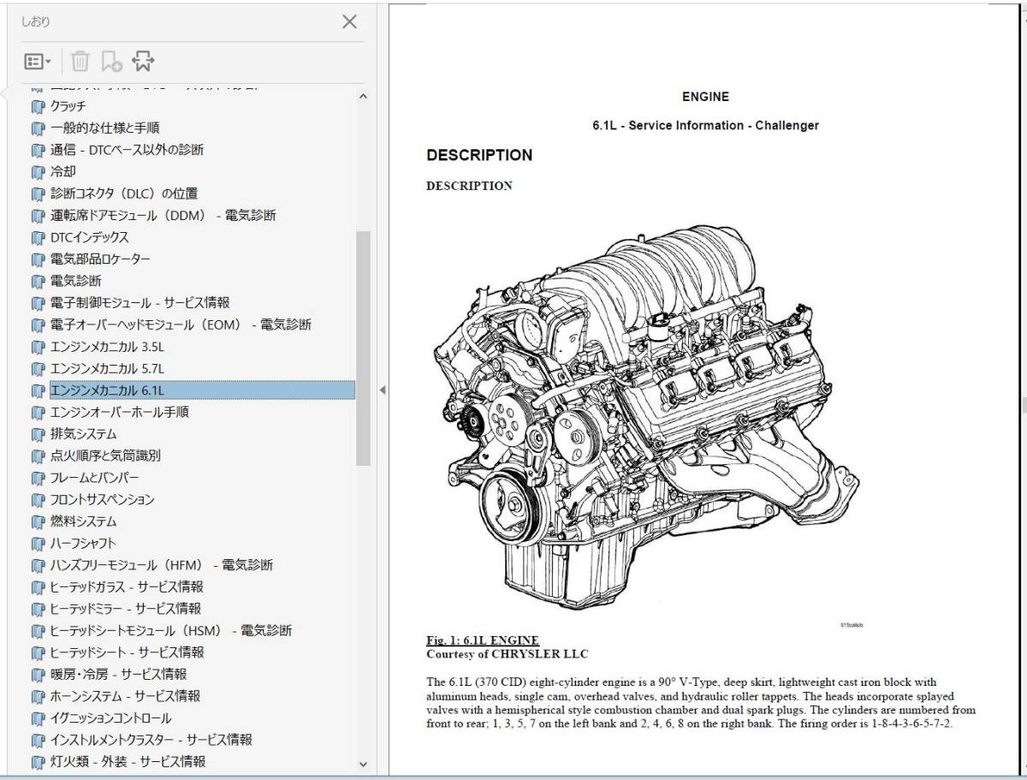Click bookmark icon beside 排気システム

[x=37, y=434]
